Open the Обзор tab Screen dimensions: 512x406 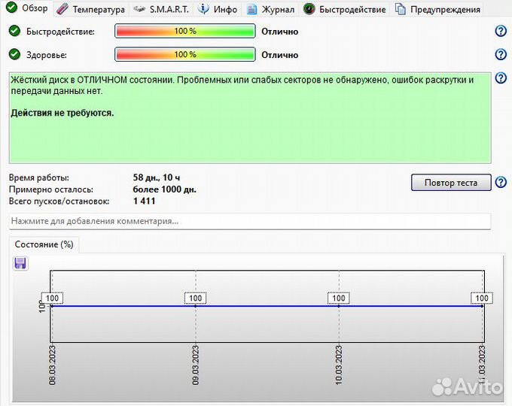[27, 8]
